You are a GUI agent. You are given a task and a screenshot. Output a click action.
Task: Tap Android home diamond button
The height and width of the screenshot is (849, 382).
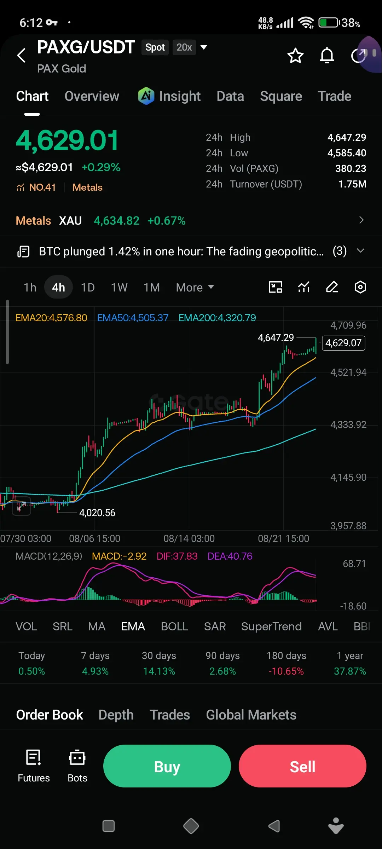[191, 826]
